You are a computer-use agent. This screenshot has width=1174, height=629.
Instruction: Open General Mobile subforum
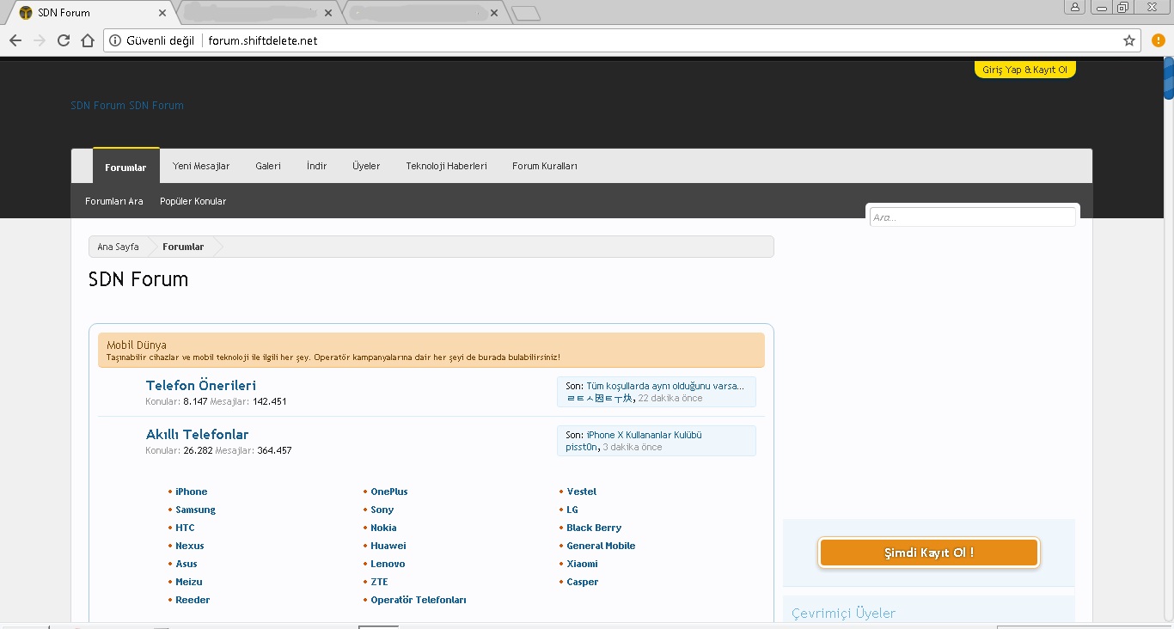point(601,546)
